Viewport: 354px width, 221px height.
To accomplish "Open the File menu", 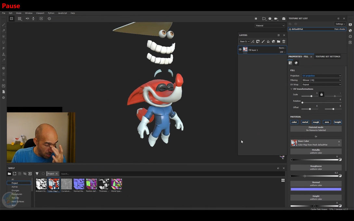I will (x=4, y=13).
